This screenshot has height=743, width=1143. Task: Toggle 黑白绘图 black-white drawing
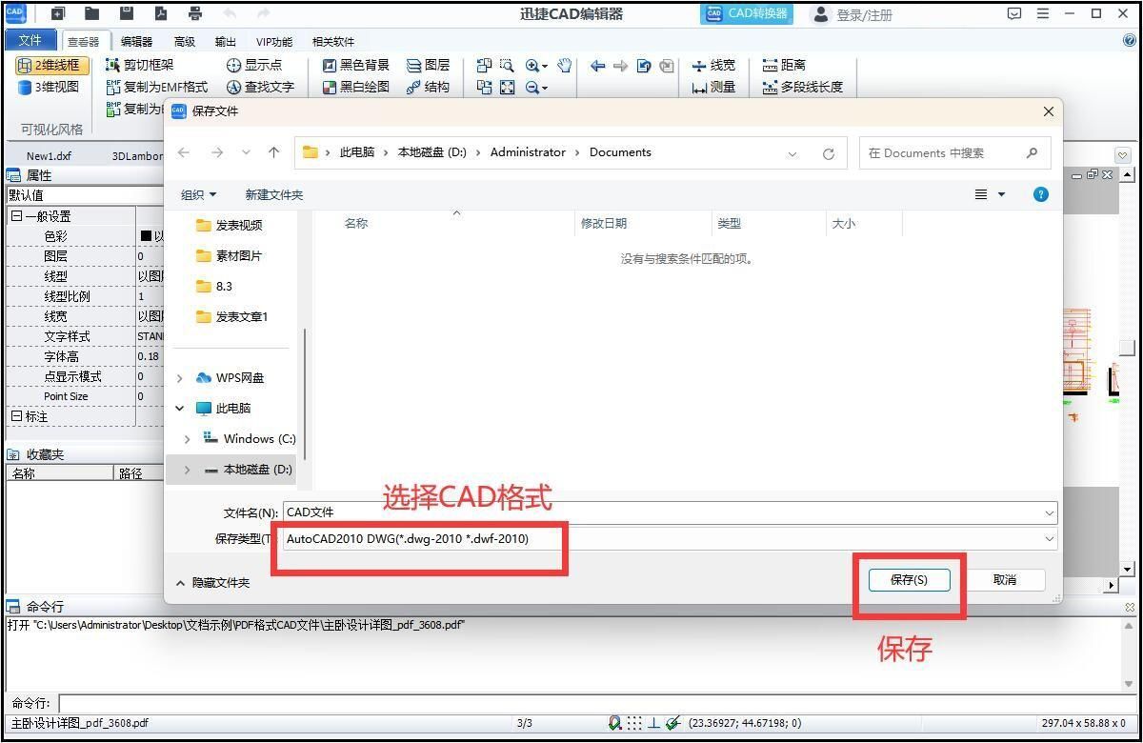click(356, 87)
